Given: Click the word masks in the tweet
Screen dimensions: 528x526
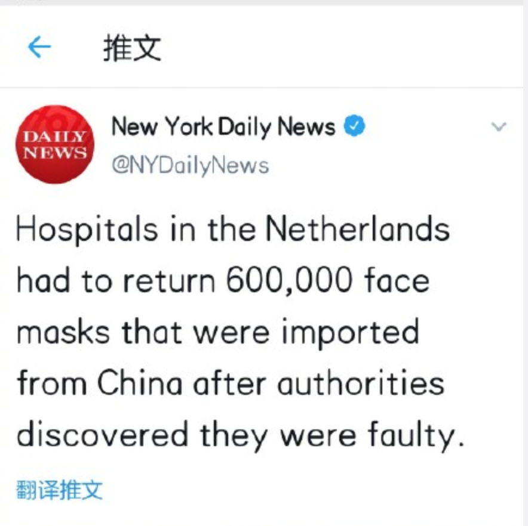Looking at the screenshot, I should 63,332.
